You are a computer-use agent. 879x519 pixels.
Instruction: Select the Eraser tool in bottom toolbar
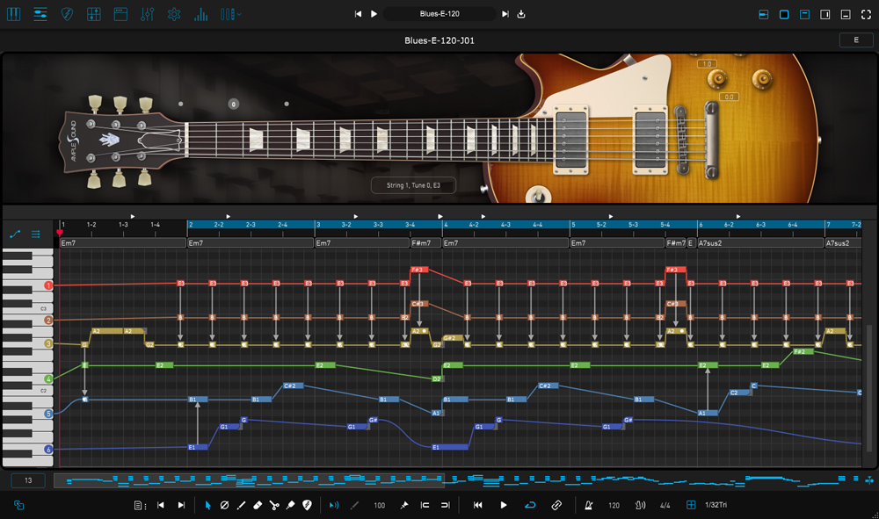tap(258, 505)
